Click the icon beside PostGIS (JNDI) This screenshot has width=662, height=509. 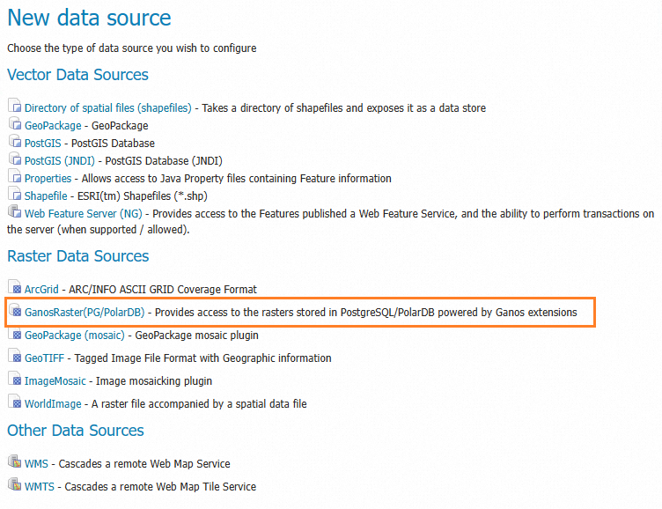[x=14, y=159]
